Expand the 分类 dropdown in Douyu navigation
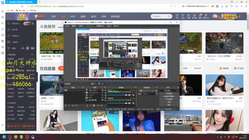 tap(73, 16)
